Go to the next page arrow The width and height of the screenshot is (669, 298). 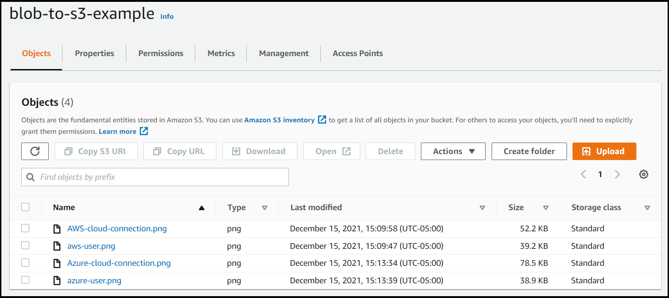tap(618, 174)
